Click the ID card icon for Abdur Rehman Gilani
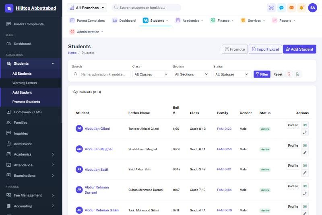 click(305, 207)
